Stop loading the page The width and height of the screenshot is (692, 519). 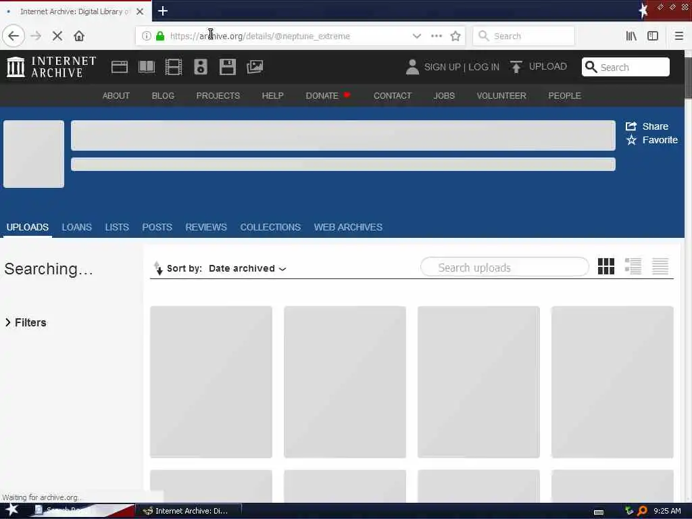click(57, 36)
